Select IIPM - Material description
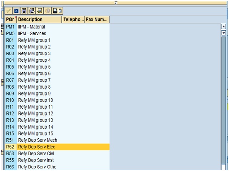Image resolution: width=229 pixels, height=171 pixels. (31, 27)
